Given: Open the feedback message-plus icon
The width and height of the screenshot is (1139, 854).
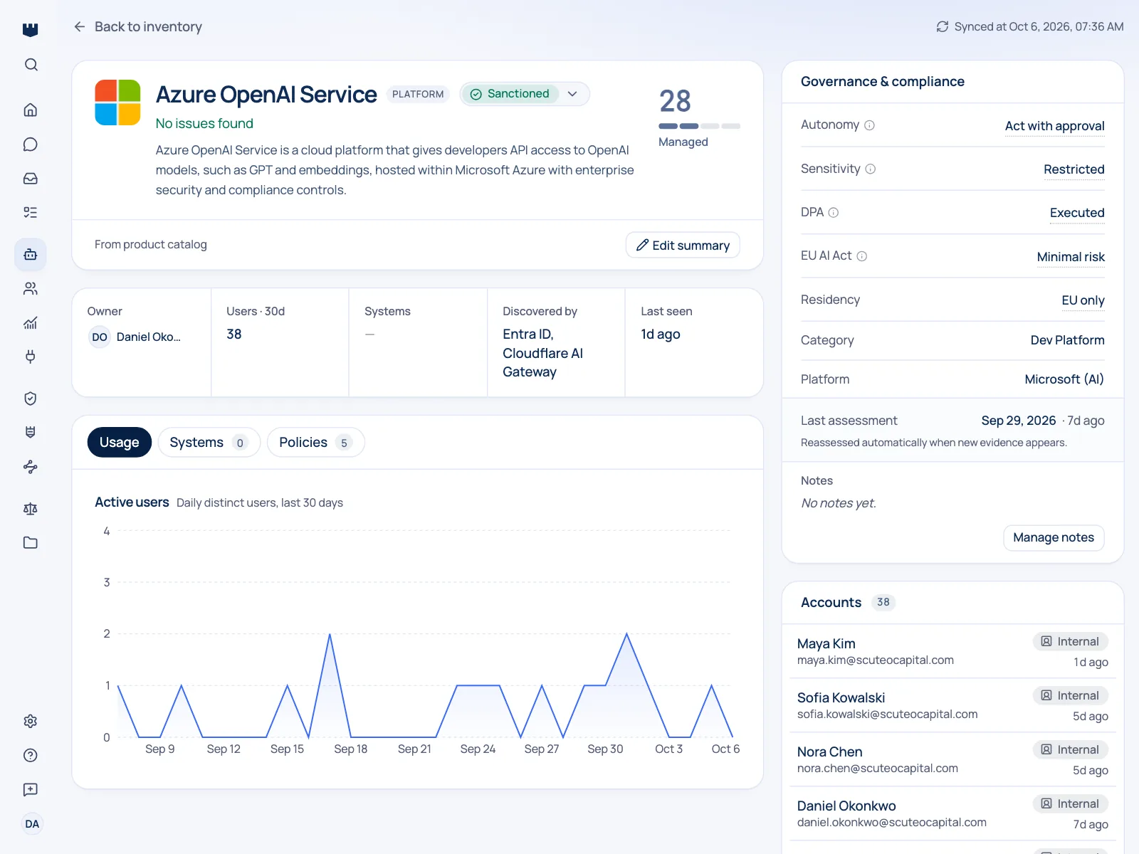Looking at the screenshot, I should (31, 789).
